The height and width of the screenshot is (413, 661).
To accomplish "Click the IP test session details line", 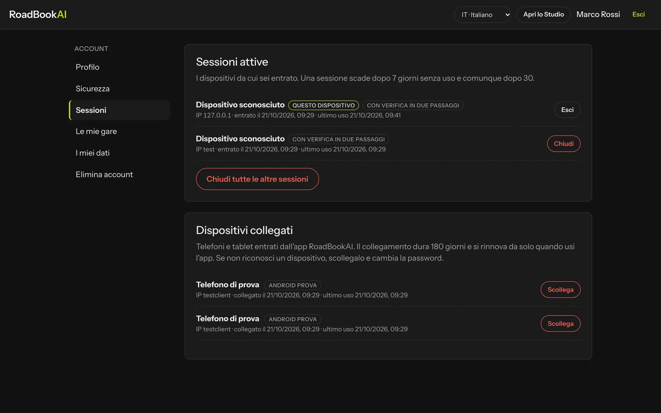I will pos(291,149).
